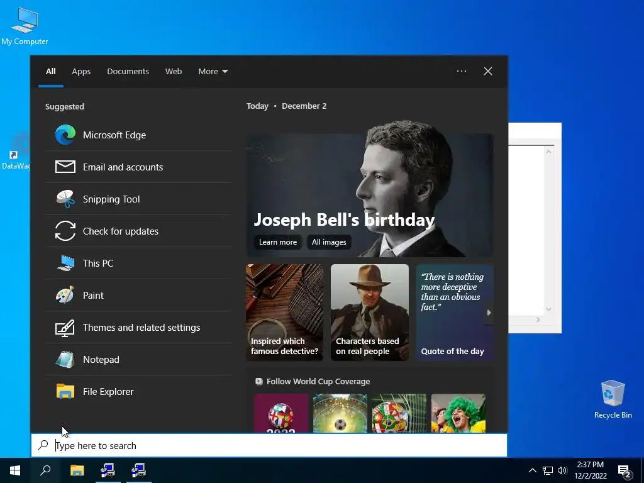Screen dimensions: 644x483
Task: Click Follow World Cup Coverage heading
Action: pyautogui.click(x=318, y=381)
